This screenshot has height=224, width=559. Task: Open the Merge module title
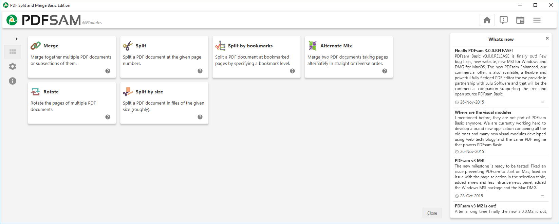pos(51,46)
